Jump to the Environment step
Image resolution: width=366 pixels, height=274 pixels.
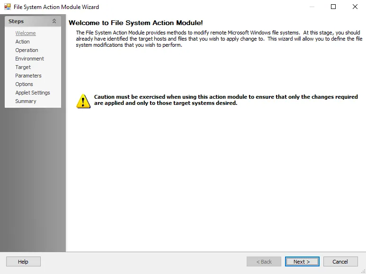coord(29,59)
